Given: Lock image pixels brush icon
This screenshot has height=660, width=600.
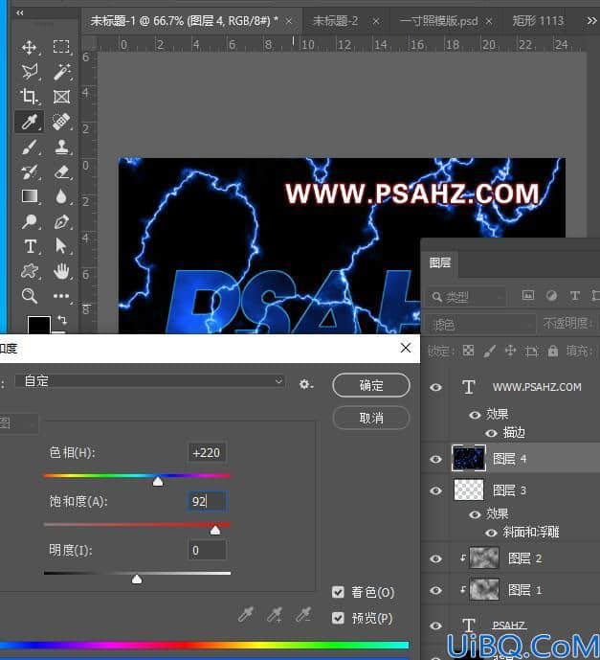Looking at the screenshot, I should (489, 351).
